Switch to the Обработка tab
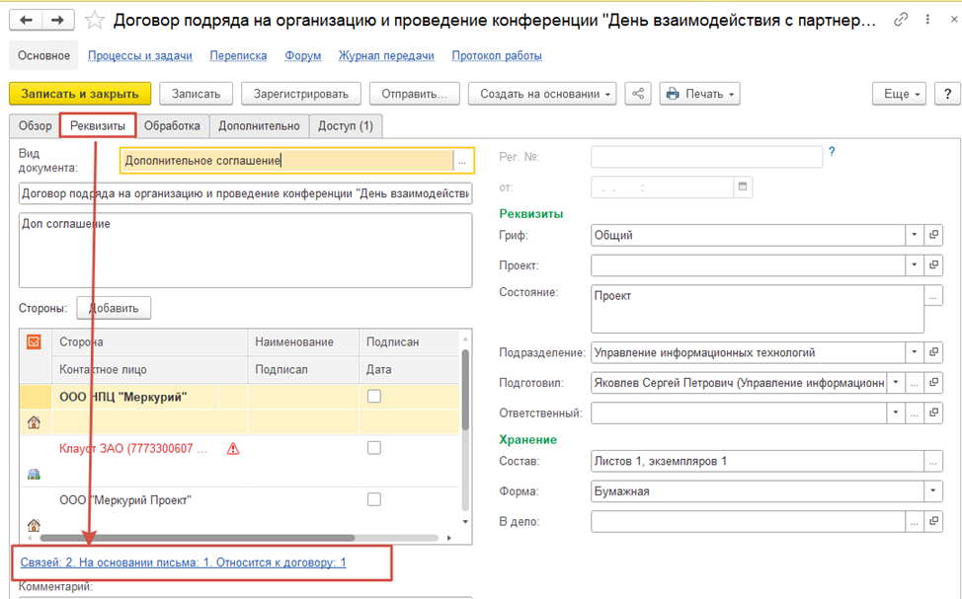This screenshot has width=962, height=599. pos(173,125)
